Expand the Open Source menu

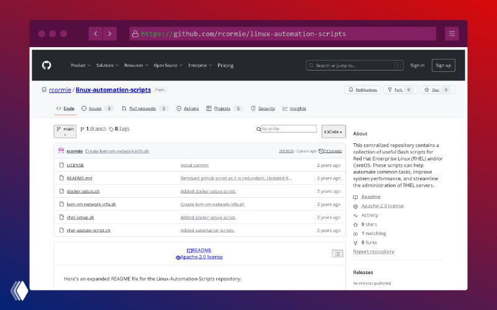(168, 65)
